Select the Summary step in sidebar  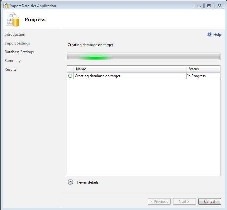click(12, 61)
